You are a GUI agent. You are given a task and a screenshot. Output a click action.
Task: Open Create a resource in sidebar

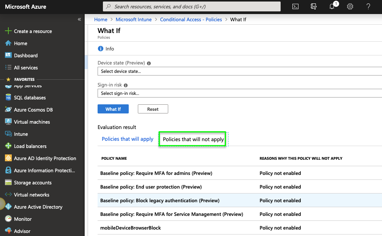point(33,31)
